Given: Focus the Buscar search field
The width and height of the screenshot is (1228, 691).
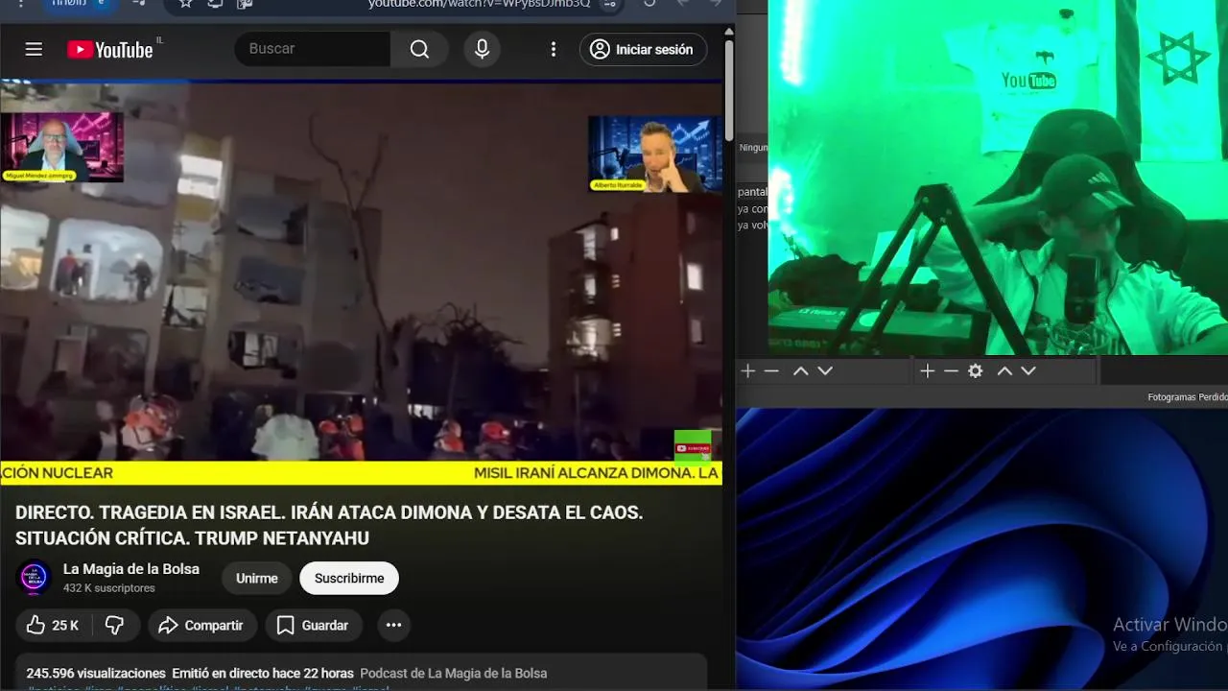Looking at the screenshot, I should click(313, 49).
